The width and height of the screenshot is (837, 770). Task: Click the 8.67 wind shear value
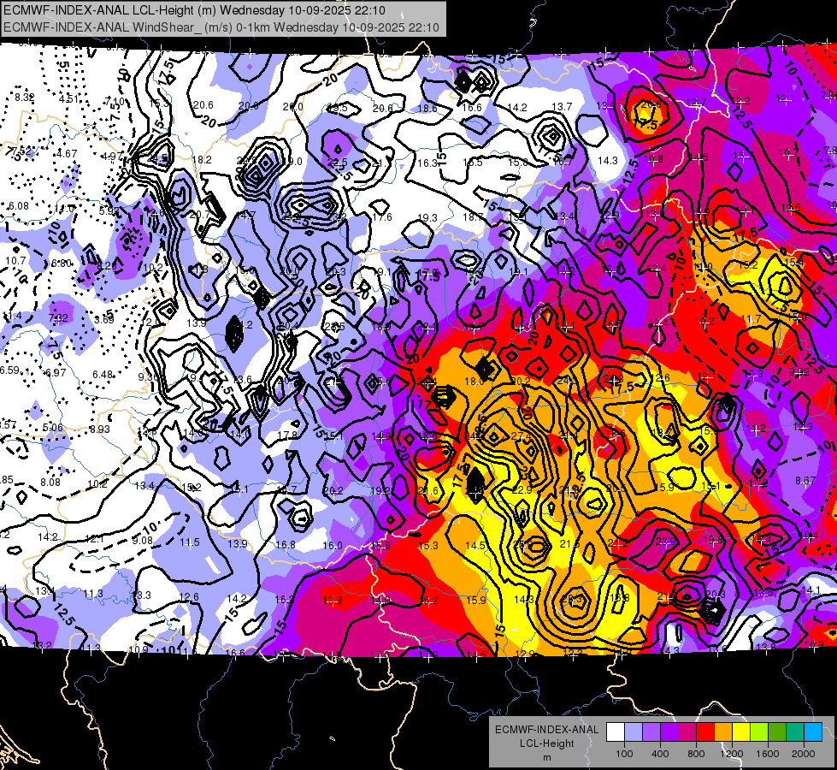point(805,480)
